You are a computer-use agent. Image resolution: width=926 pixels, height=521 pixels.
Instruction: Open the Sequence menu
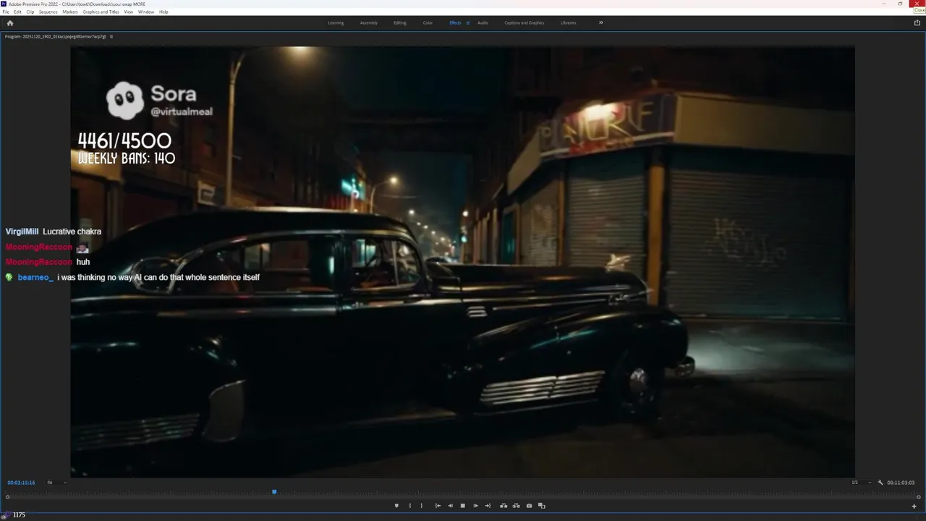coord(48,12)
